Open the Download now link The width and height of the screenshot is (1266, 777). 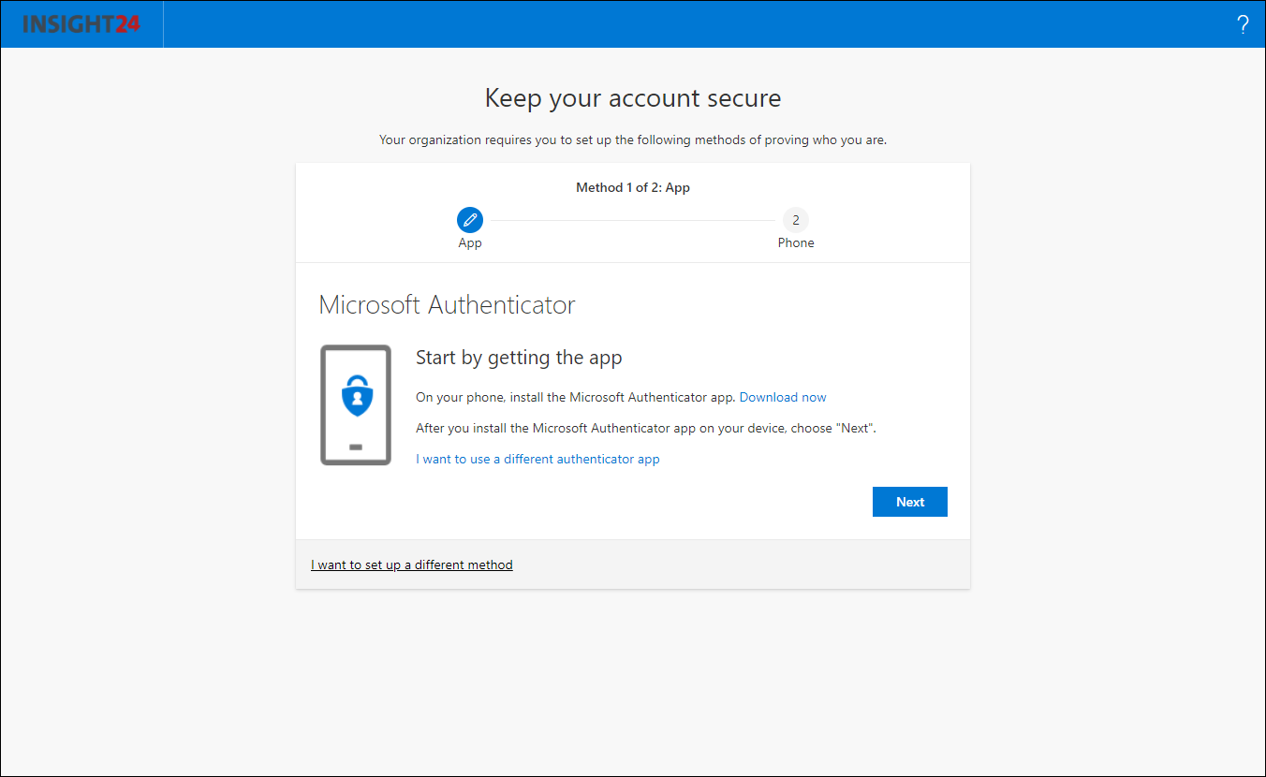click(783, 397)
